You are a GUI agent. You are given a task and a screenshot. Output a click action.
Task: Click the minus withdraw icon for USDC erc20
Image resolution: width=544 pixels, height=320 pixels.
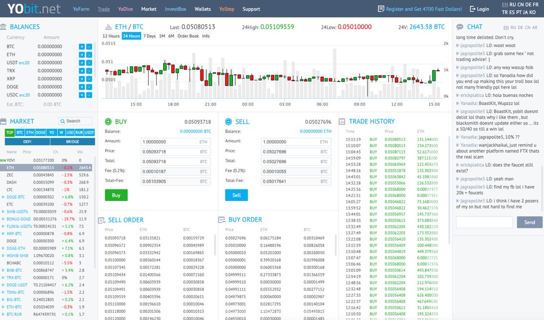pyautogui.click(x=89, y=95)
